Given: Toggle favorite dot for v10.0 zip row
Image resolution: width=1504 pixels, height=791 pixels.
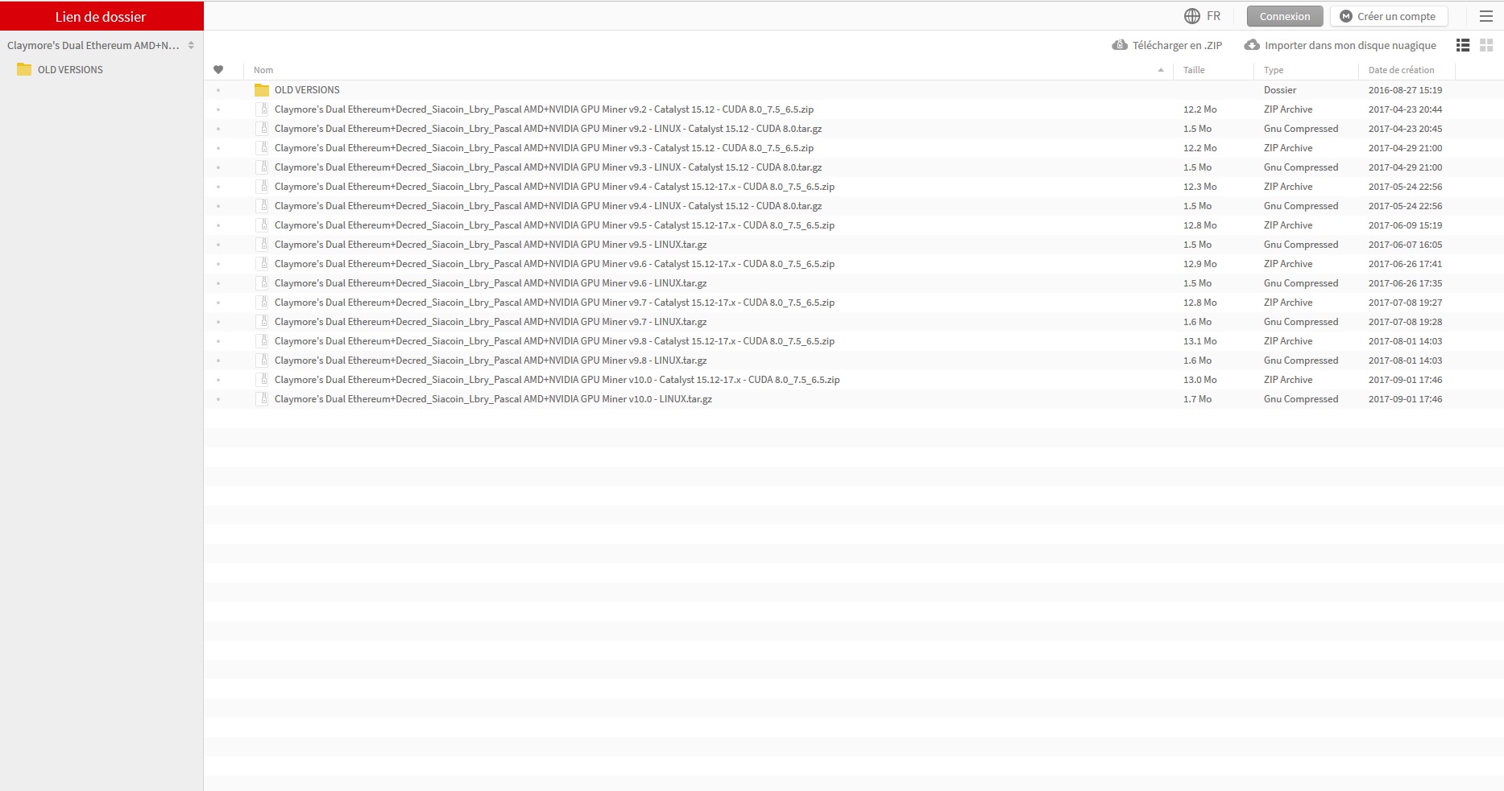Looking at the screenshot, I should (218, 380).
